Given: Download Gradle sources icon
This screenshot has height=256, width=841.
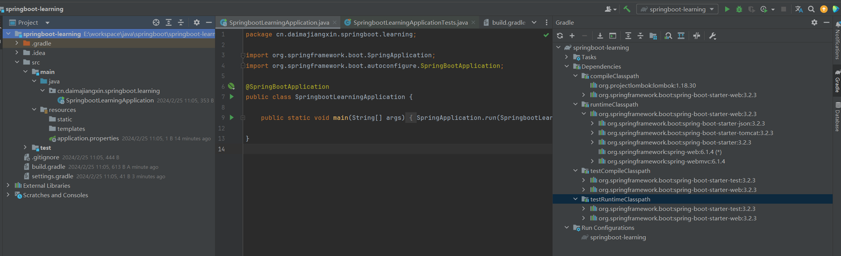Looking at the screenshot, I should point(600,36).
